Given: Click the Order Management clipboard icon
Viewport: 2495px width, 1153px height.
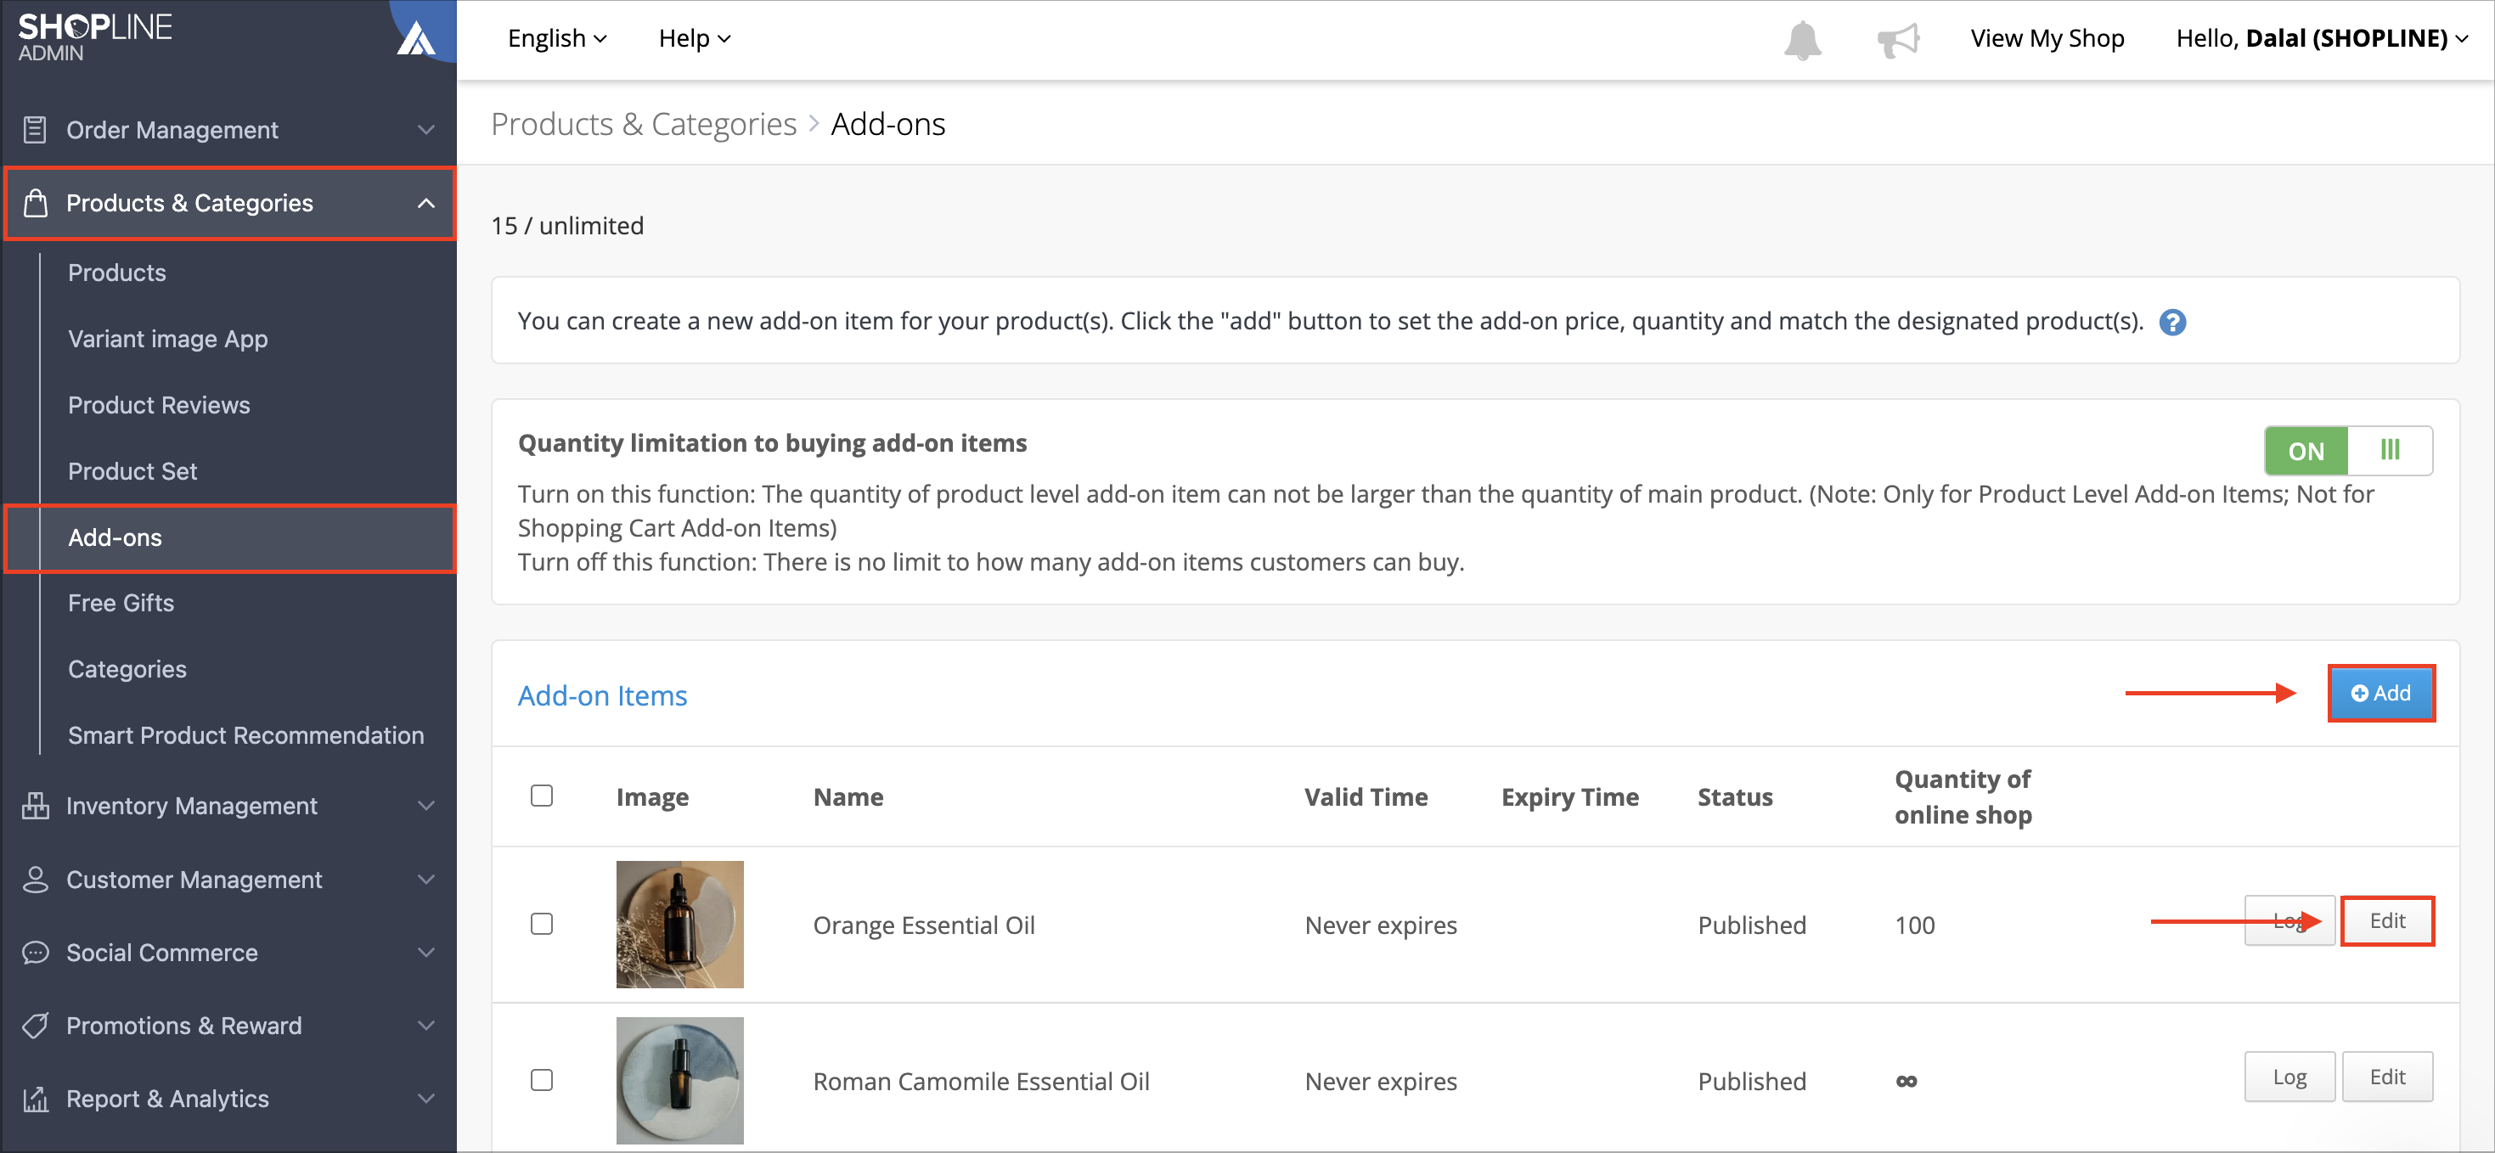Looking at the screenshot, I should (x=35, y=130).
